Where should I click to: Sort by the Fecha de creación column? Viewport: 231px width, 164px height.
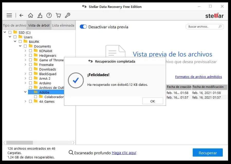(x=179, y=87)
